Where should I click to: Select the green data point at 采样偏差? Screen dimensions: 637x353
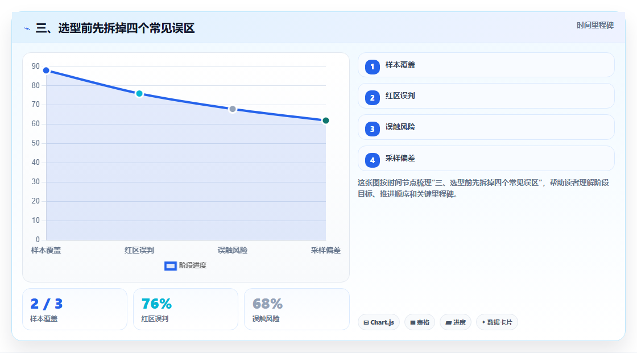[x=325, y=121]
